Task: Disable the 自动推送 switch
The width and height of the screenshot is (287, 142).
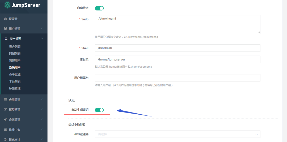Action: (99, 8)
